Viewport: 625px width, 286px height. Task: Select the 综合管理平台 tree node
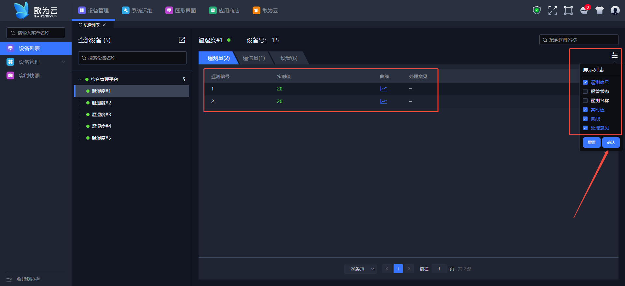104,79
